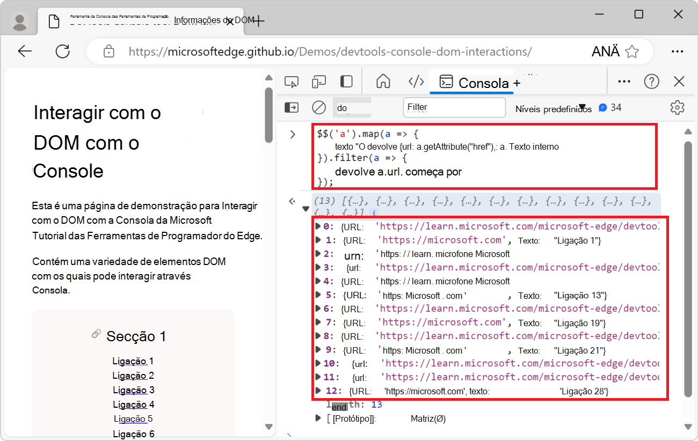The image size is (698, 441).
Task: Click the console vertical scrollbar thumb
Action: [x=688, y=268]
